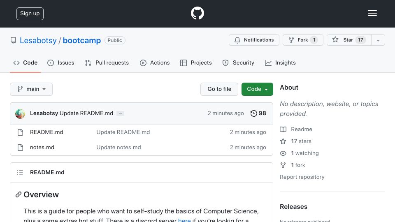The height and width of the screenshot is (222, 395).
Task: Fork the repository with the Fork button
Action: 303,40
